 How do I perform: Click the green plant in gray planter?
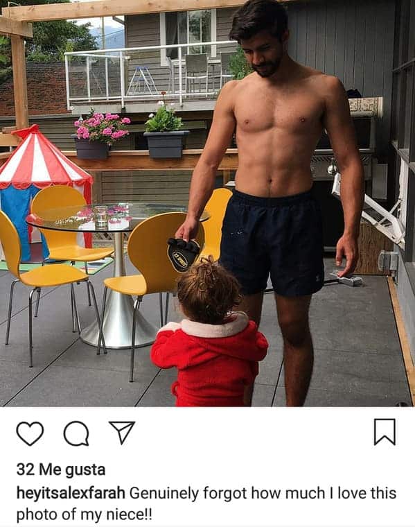[x=164, y=119]
